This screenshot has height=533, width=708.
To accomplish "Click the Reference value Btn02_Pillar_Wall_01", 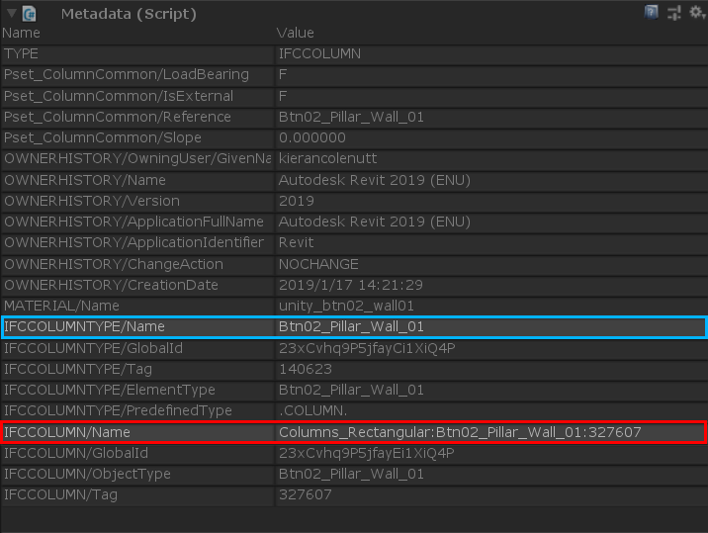I will (491, 117).
